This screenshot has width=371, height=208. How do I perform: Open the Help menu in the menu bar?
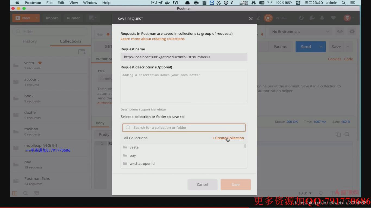tap(106, 3)
